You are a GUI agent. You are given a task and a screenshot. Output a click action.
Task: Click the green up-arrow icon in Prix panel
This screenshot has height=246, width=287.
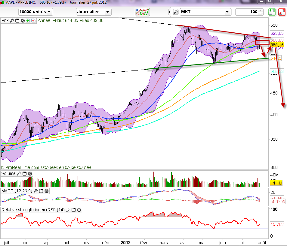point(28,21)
